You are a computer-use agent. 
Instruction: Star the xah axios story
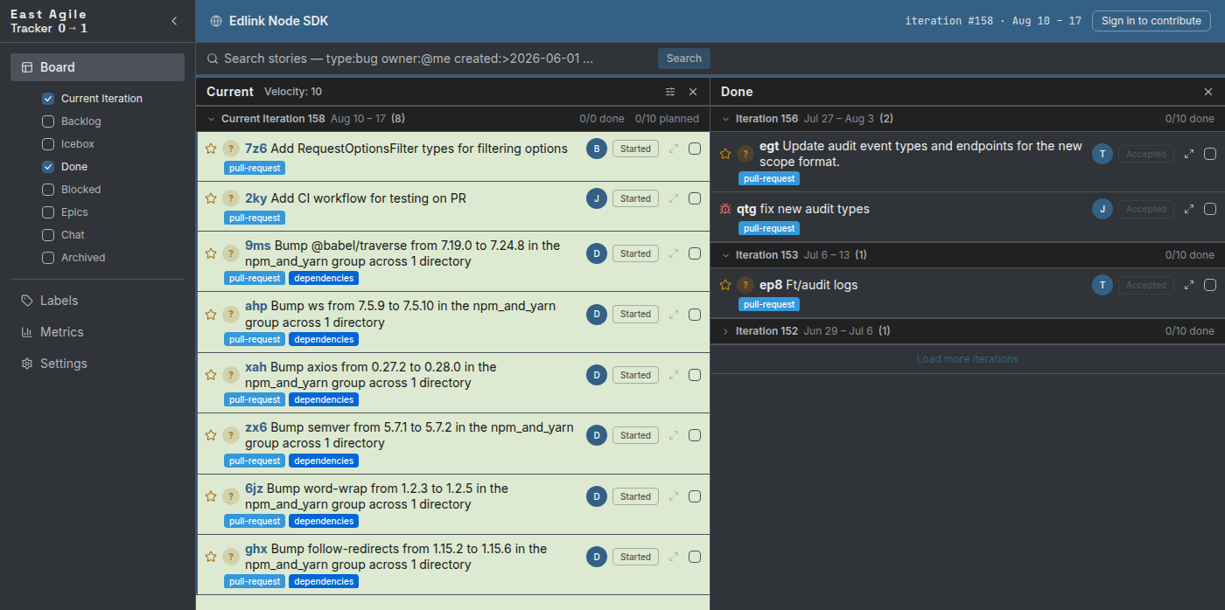211,375
